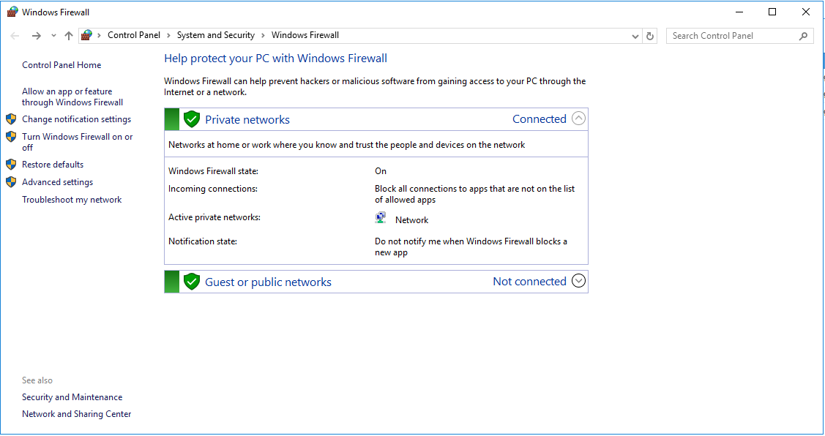This screenshot has width=825, height=436.
Task: Open Advanced settings
Action: [57, 182]
